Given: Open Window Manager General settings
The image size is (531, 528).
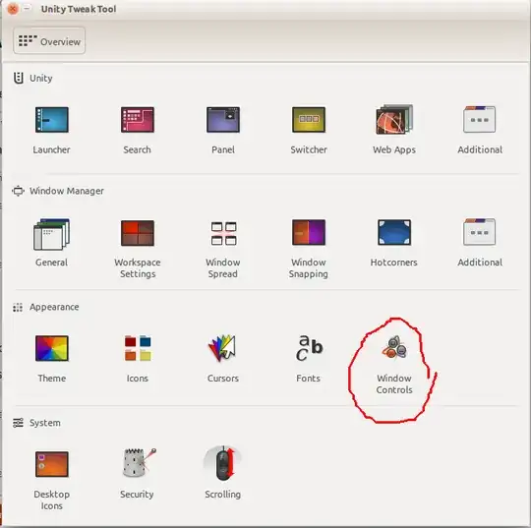Looking at the screenshot, I should 52,234.
